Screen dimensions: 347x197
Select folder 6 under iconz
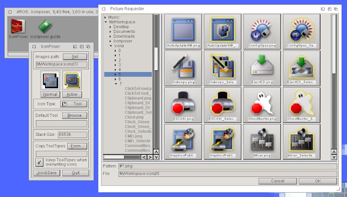pyautogui.click(x=119, y=79)
